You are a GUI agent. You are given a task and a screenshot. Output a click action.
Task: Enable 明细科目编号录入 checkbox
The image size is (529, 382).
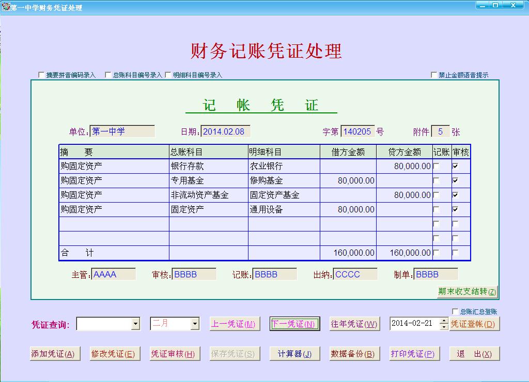[x=168, y=75]
